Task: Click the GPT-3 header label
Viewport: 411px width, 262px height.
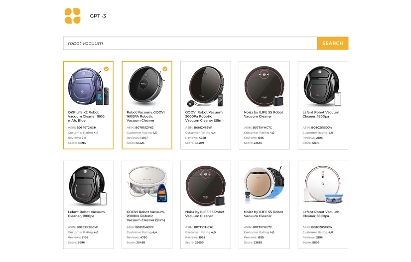Action: pyautogui.click(x=98, y=16)
